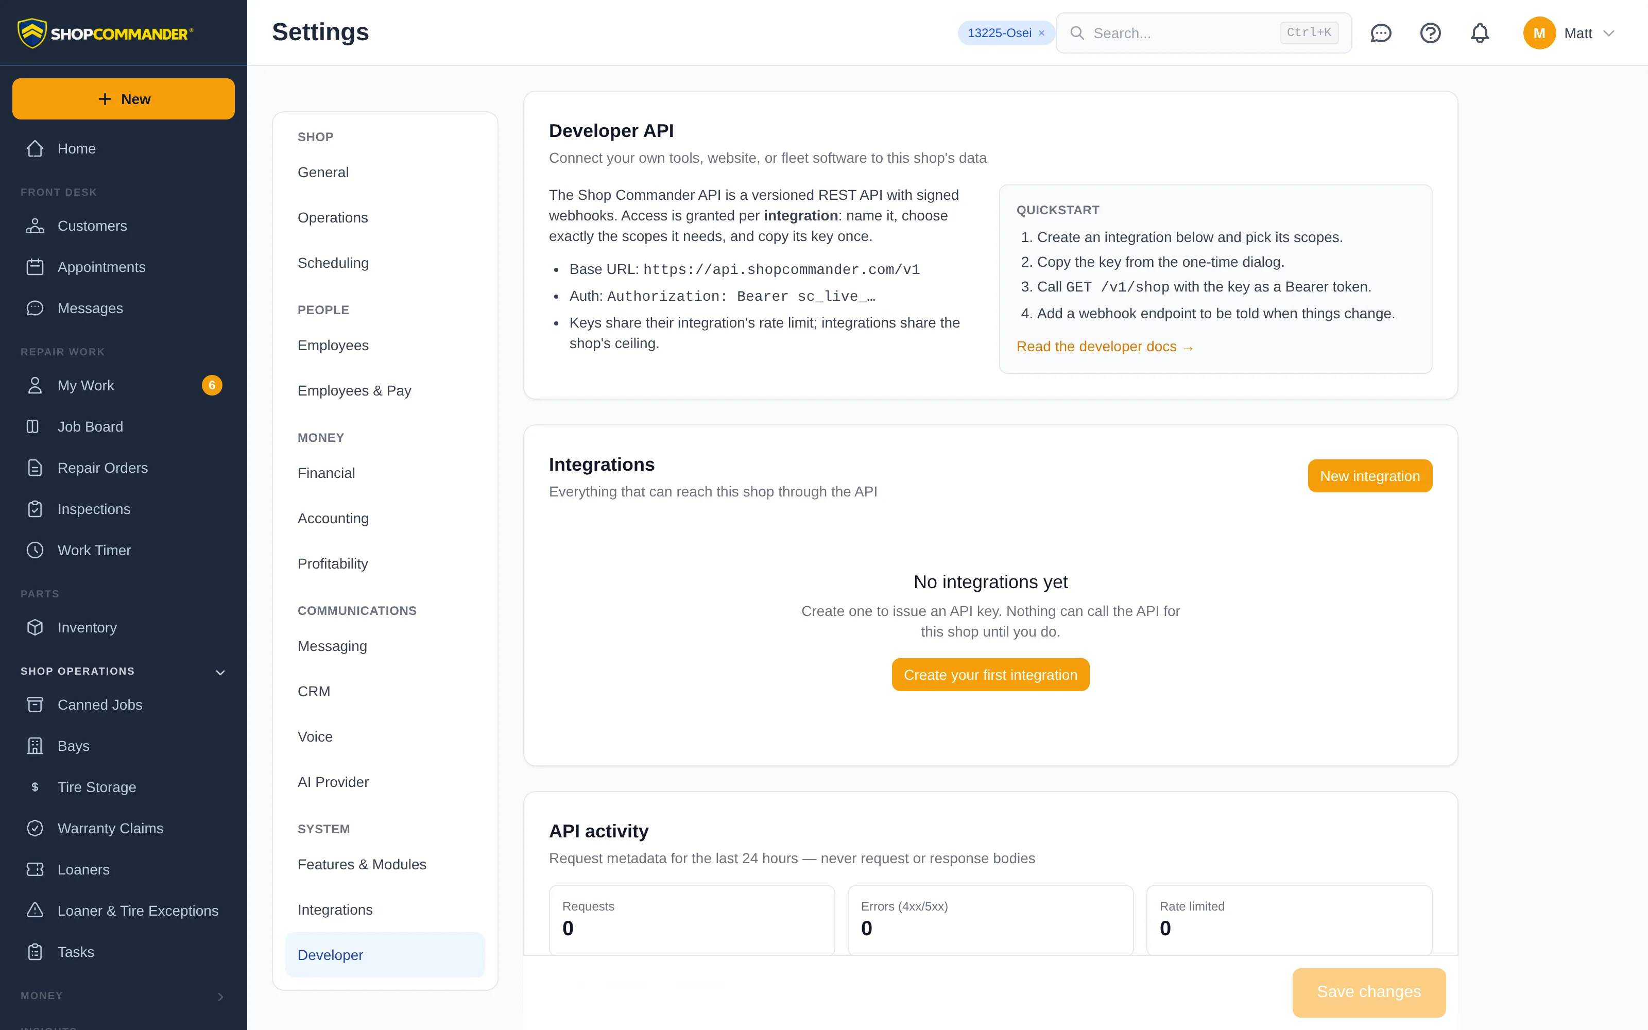Open the Home sidebar icon
The width and height of the screenshot is (1648, 1030).
coord(35,148)
